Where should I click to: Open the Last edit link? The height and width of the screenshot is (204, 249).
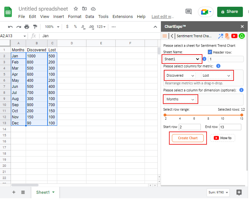click(163, 16)
